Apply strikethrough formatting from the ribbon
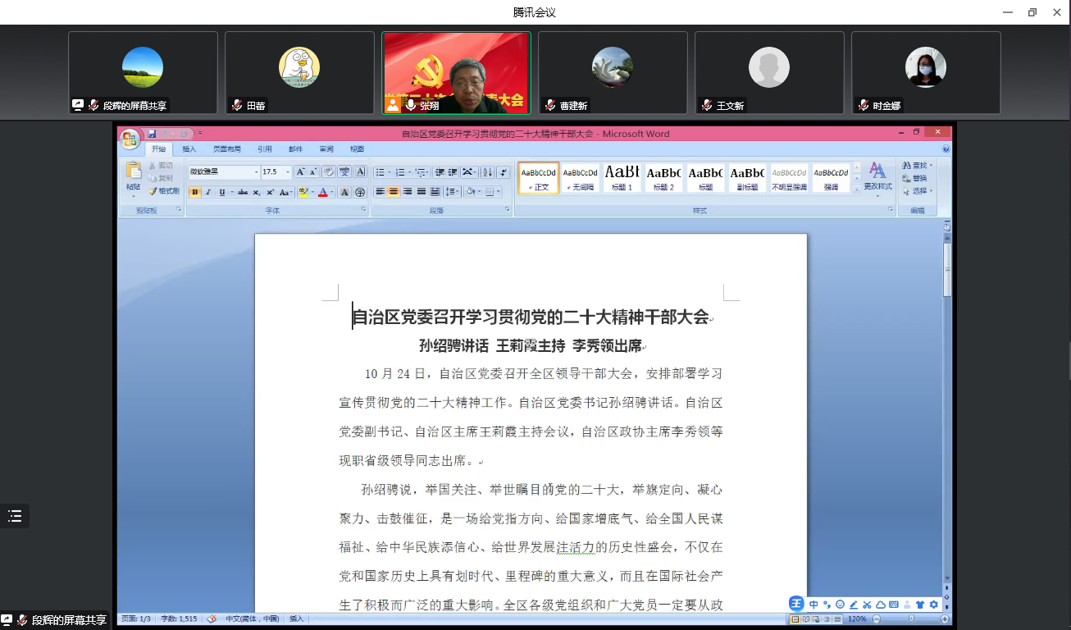Viewport: 1071px width, 630px height. (242, 192)
